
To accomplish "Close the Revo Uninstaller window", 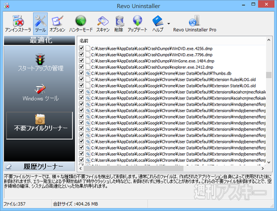I will (266, 4).
